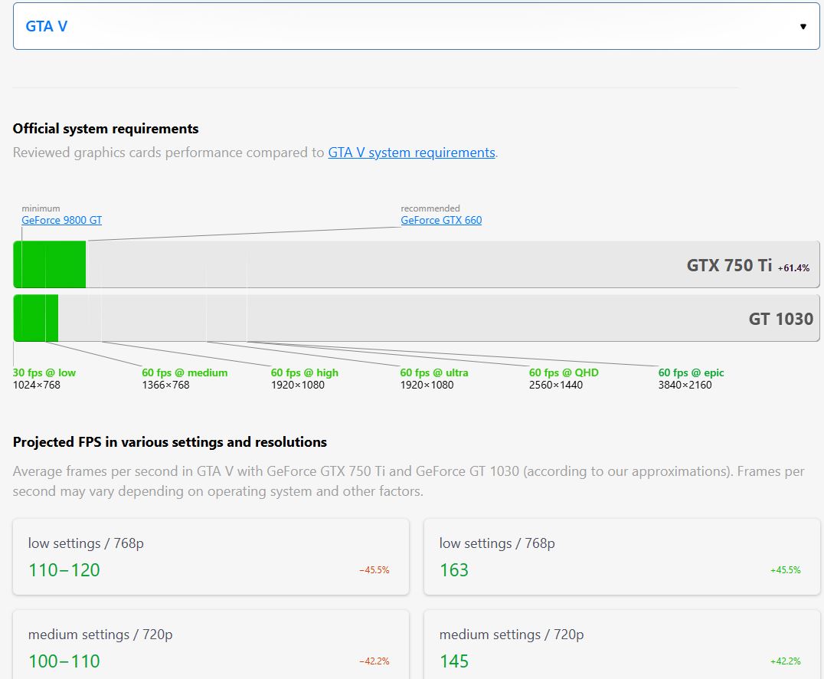Image resolution: width=824 pixels, height=679 pixels.
Task: Click the GT 1030 performance bar
Action: [416, 318]
